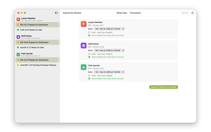Click yellow status dot for visionOS 1.4.0
This screenshot has width=211, height=132.
(18, 65)
